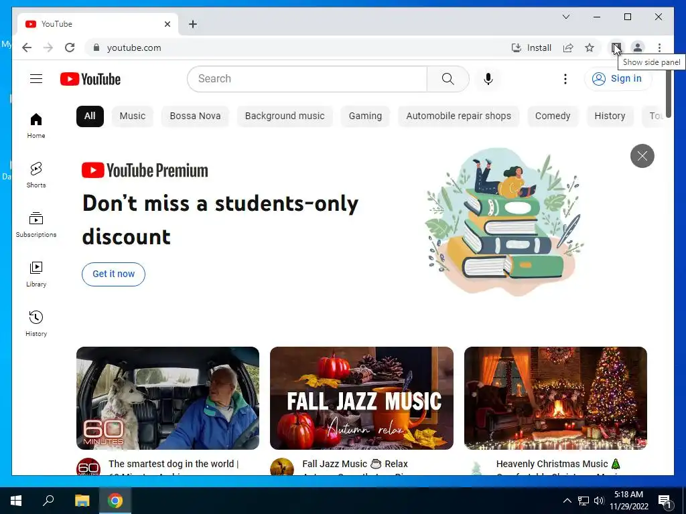Click the taskbar clock showing 5:18 AM
This screenshot has width=686, height=514.
tap(628, 501)
